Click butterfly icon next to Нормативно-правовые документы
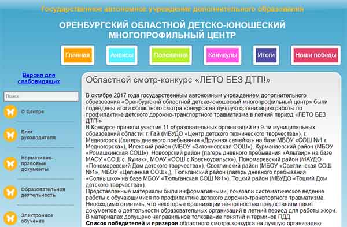 [10, 164]
